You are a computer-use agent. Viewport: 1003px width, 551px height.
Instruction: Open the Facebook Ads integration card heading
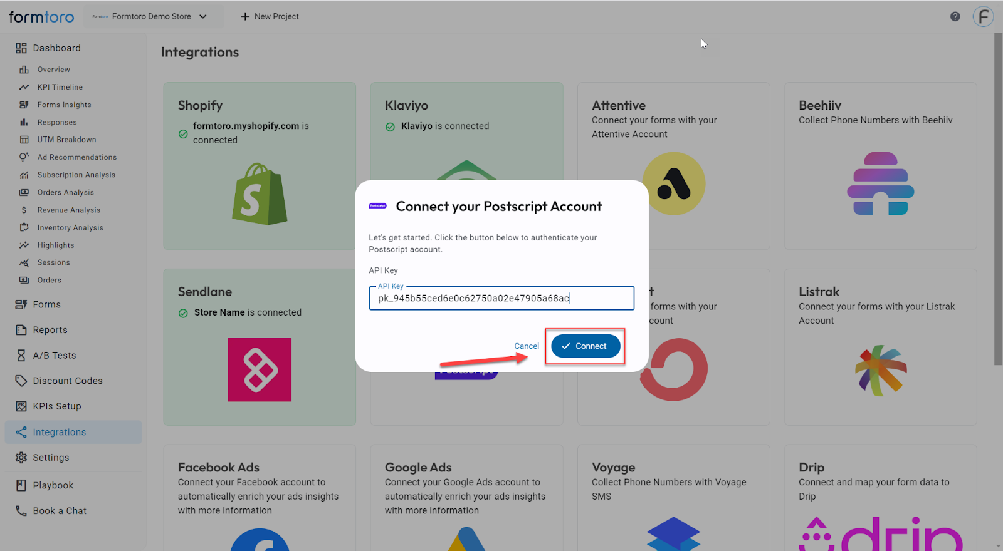click(x=219, y=467)
